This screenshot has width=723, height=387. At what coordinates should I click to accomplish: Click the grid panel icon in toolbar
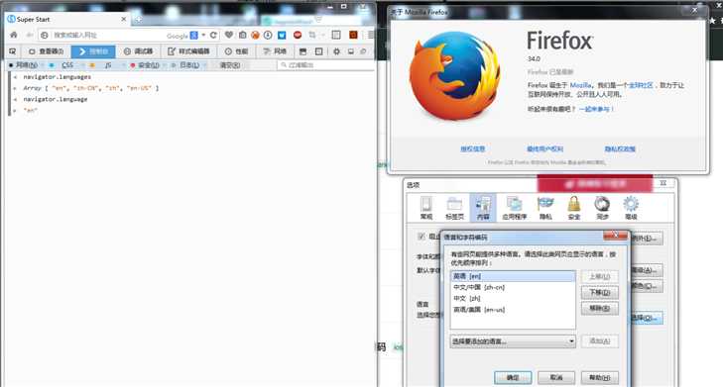[336, 35]
